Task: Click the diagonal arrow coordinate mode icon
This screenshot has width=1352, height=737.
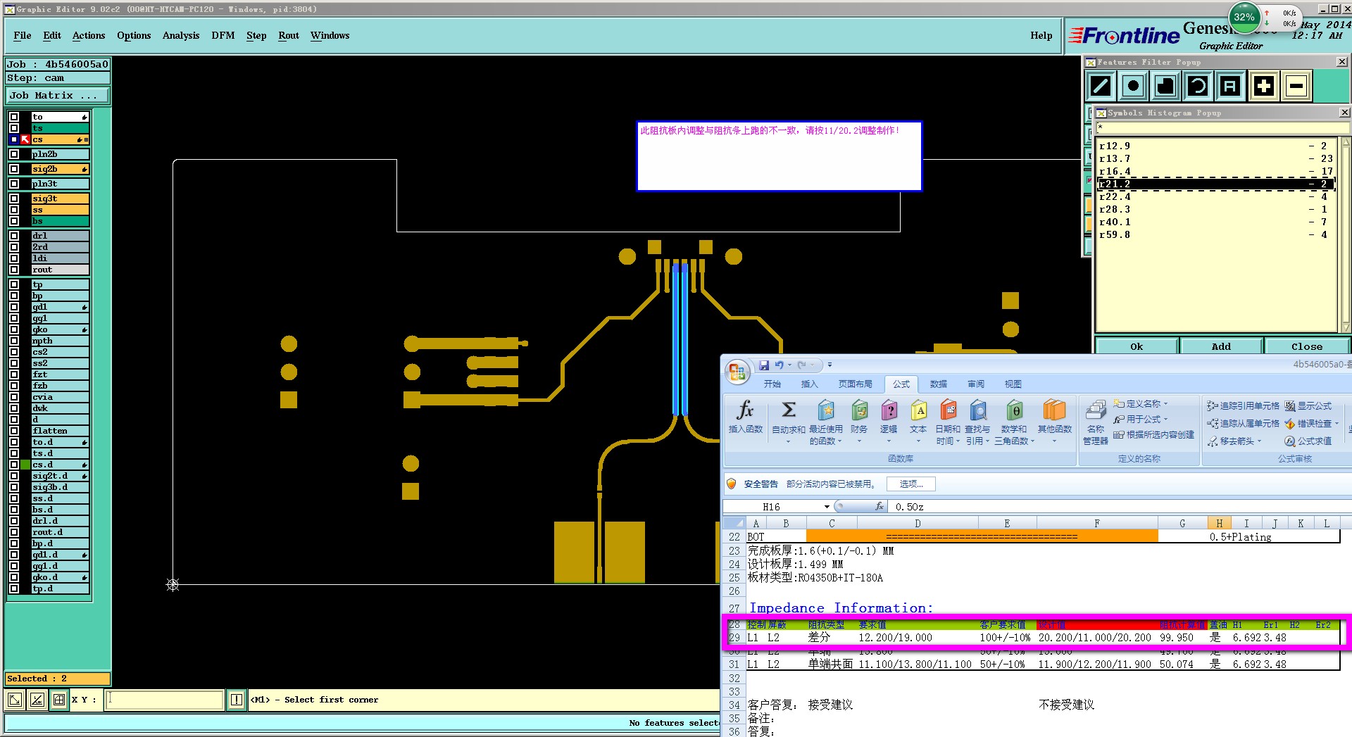Action: point(14,700)
